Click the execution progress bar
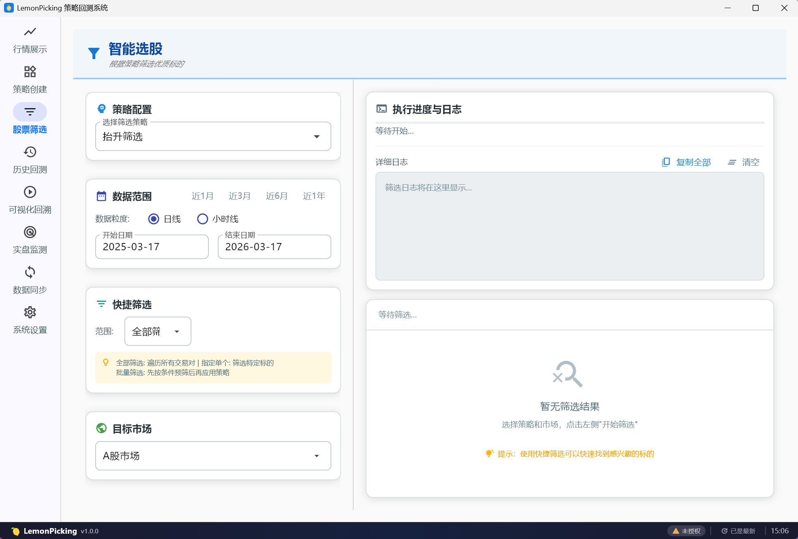The image size is (798, 539). 569,122
